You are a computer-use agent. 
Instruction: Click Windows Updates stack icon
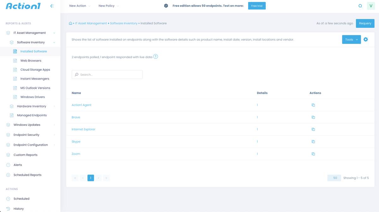(x=8, y=125)
